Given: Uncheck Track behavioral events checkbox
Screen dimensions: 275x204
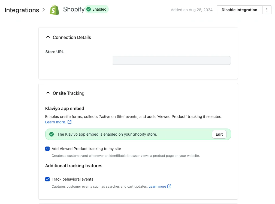Looking at the screenshot, I should click(47, 179).
